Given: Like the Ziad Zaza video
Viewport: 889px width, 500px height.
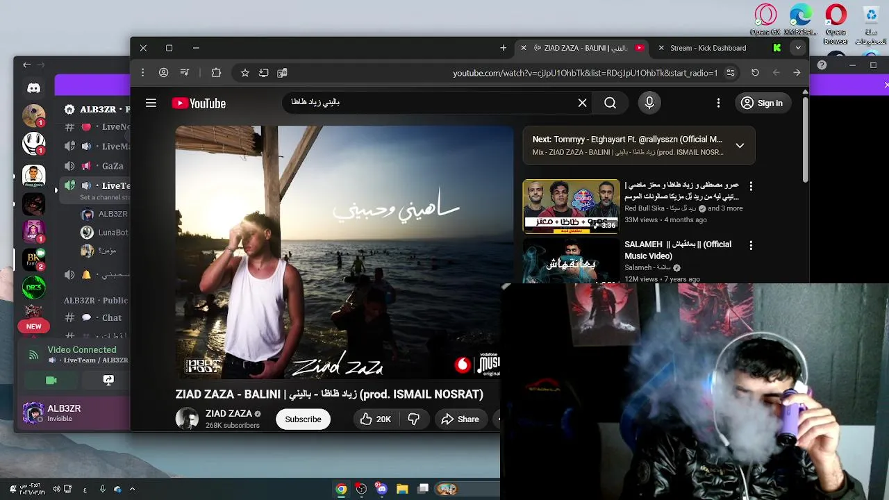Looking at the screenshot, I should click(x=375, y=419).
